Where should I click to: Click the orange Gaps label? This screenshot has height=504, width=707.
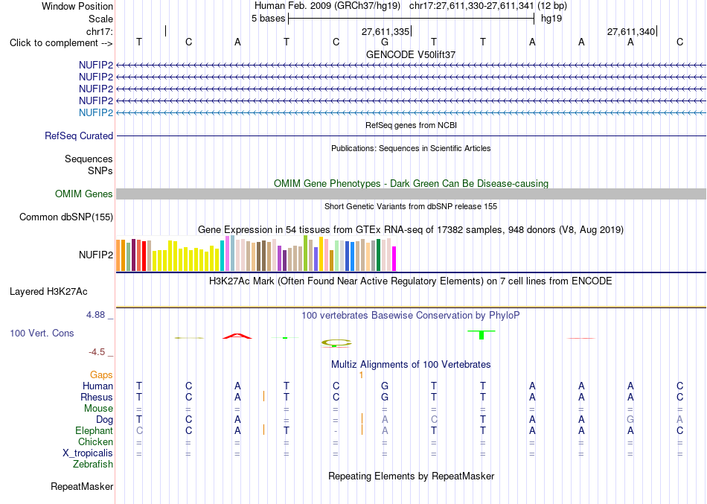[x=101, y=375]
